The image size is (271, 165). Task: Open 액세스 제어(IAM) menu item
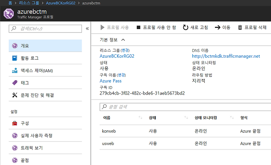(x=45, y=70)
